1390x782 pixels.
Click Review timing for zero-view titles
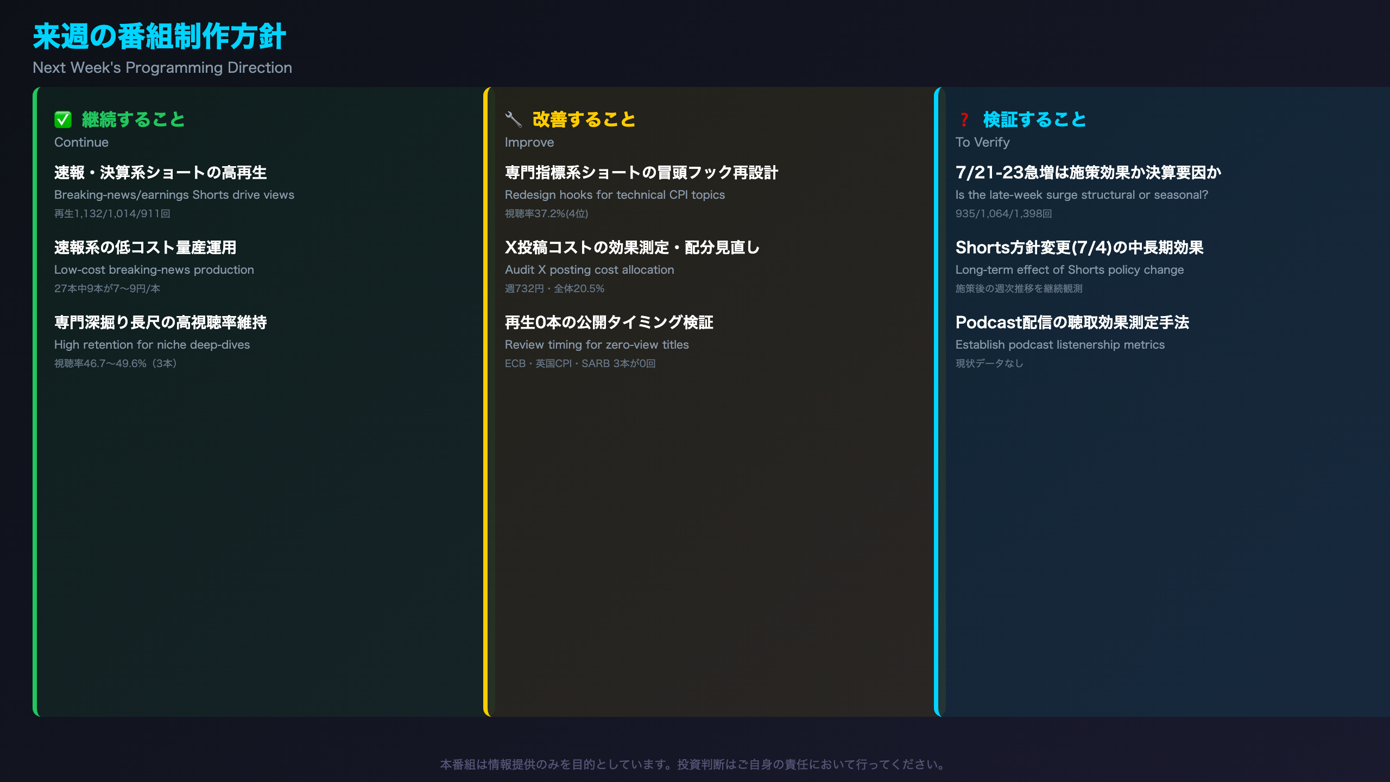[x=597, y=344]
